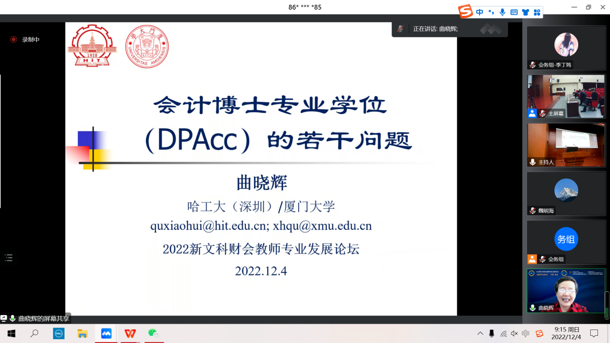Select the 主屏幕 participant video tile
Image resolution: width=610 pixels, height=343 pixels.
[x=566, y=96]
